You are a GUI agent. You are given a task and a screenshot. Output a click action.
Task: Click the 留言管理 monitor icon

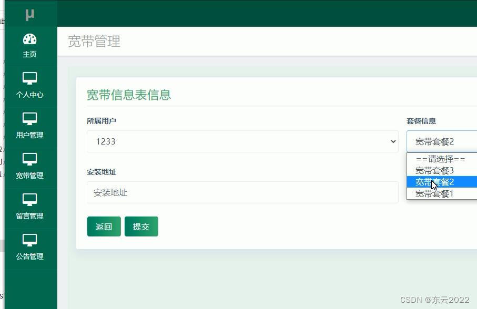[29, 199]
